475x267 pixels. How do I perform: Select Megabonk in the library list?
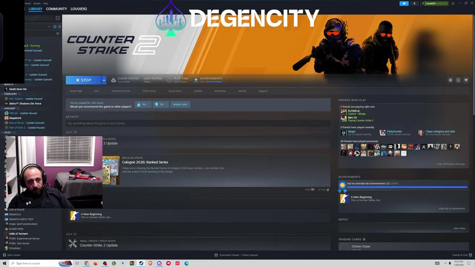coord(15,118)
